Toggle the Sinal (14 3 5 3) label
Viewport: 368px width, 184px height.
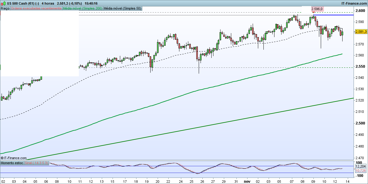click(36, 163)
